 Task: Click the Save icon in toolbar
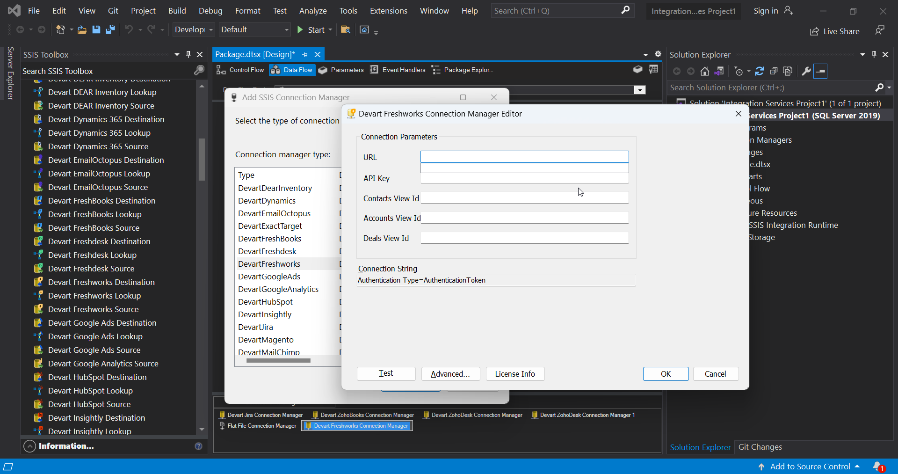pos(96,30)
